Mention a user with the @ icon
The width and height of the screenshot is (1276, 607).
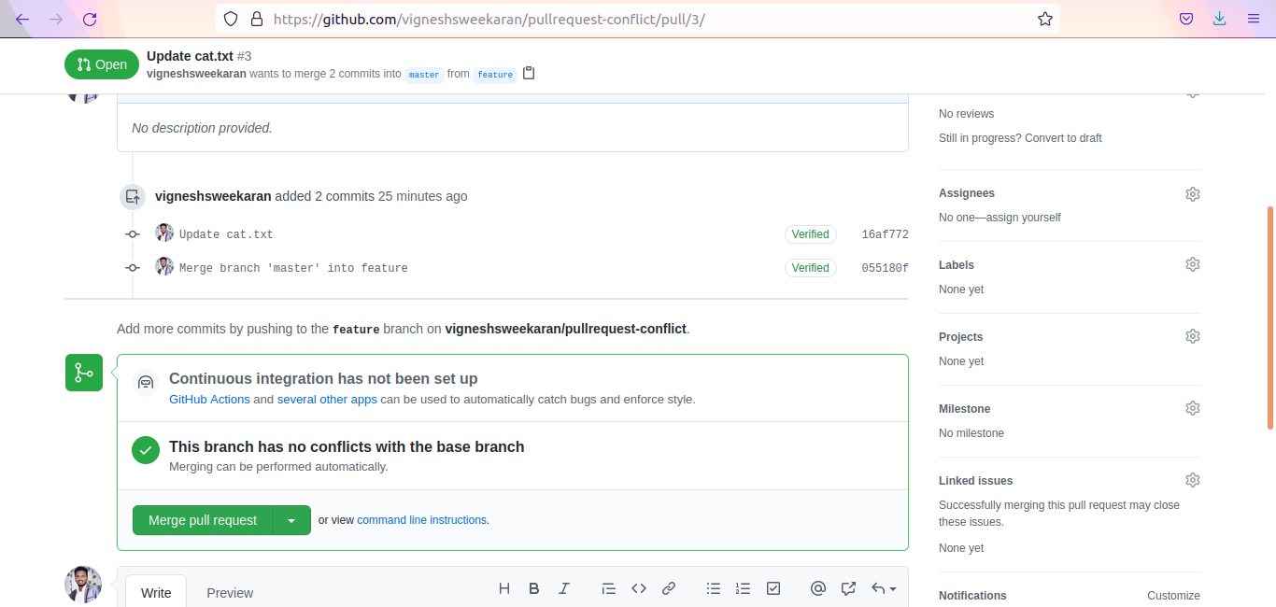tap(818, 588)
